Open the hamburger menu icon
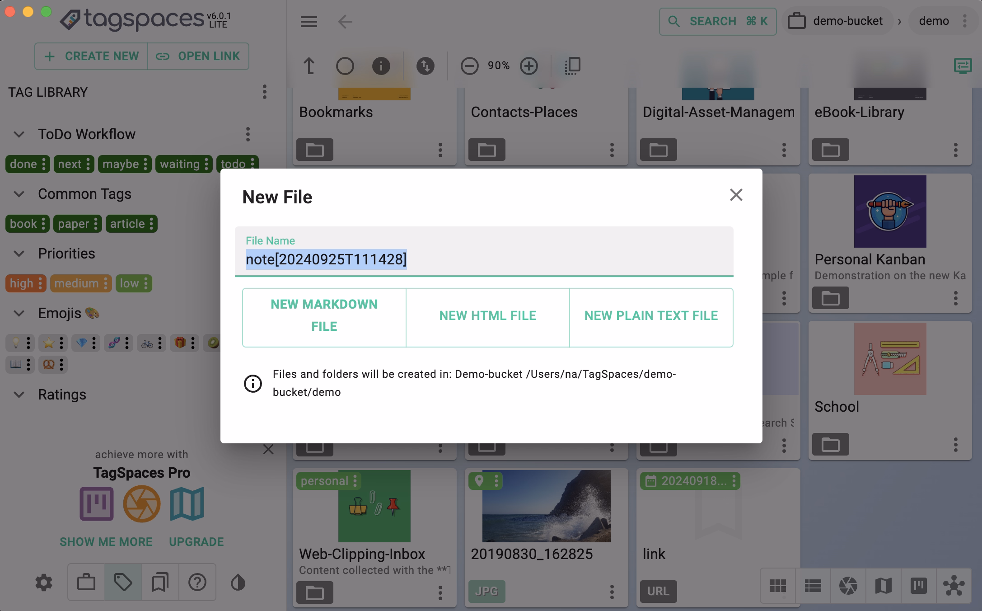The height and width of the screenshot is (611, 982). tap(309, 21)
